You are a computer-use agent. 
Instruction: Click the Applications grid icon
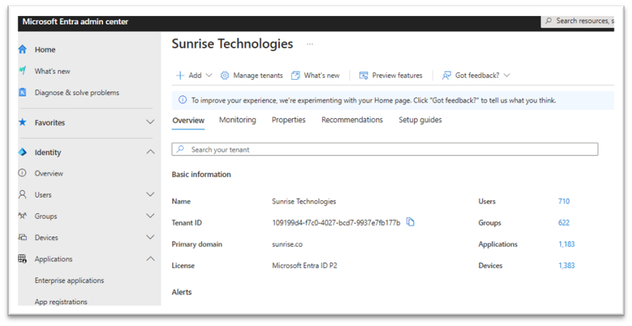click(22, 259)
